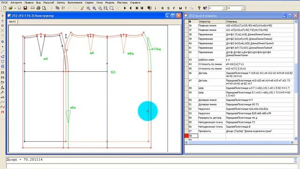Open the Масштаб menu
The width and height of the screenshot is (300, 169).
pyautogui.click(x=49, y=3)
